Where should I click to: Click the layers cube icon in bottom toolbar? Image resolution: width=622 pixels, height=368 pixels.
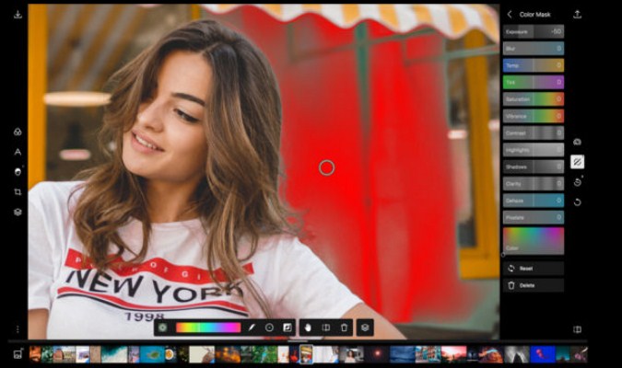pos(365,328)
